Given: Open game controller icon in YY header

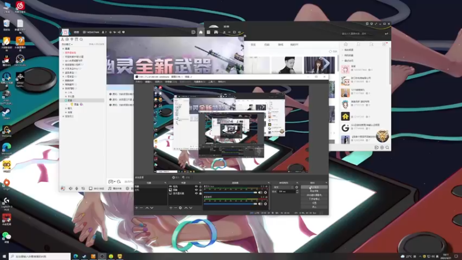Looking at the screenshot, I should tap(216, 32).
